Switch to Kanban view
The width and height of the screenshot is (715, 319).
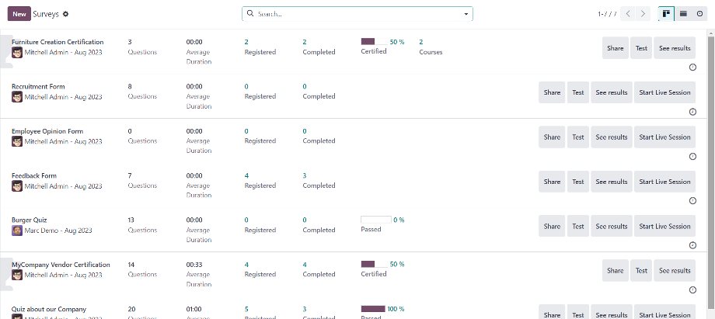click(666, 14)
